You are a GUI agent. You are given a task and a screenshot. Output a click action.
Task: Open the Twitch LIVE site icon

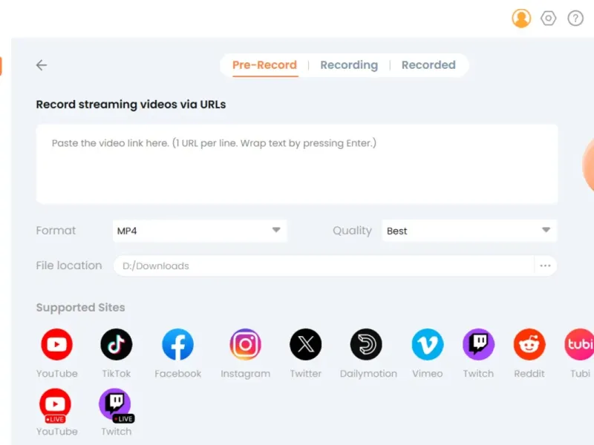(116, 405)
